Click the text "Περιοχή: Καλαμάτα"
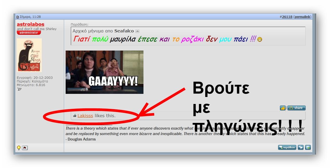 (x=32, y=81)
